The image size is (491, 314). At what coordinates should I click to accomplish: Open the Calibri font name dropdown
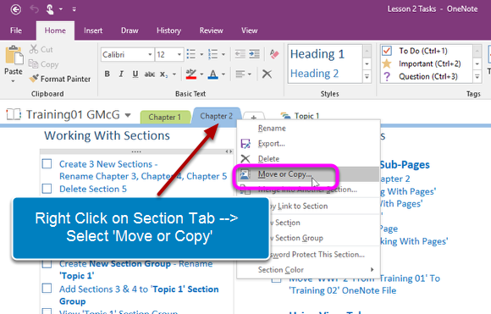point(150,54)
